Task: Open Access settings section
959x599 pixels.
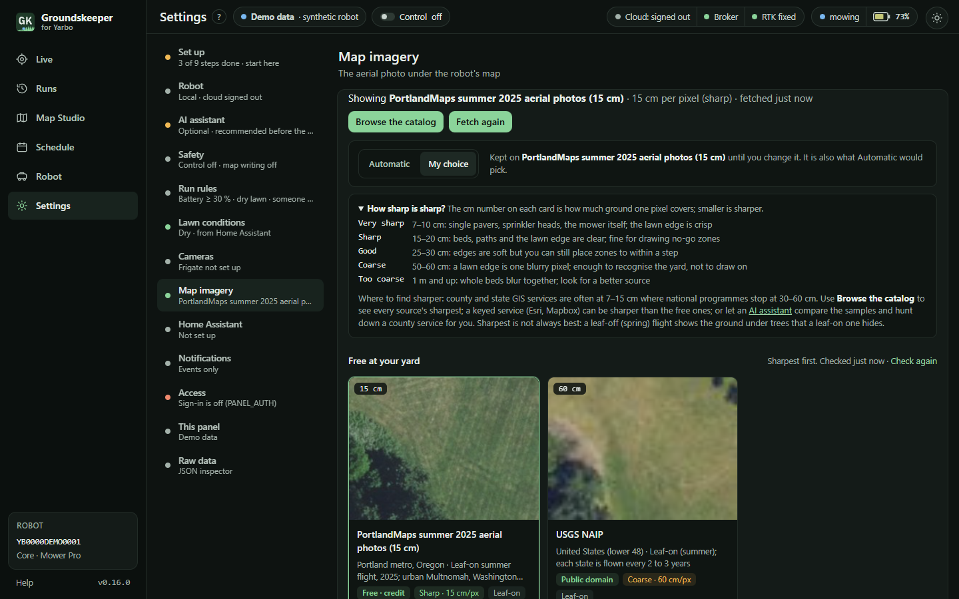Action: pos(240,398)
